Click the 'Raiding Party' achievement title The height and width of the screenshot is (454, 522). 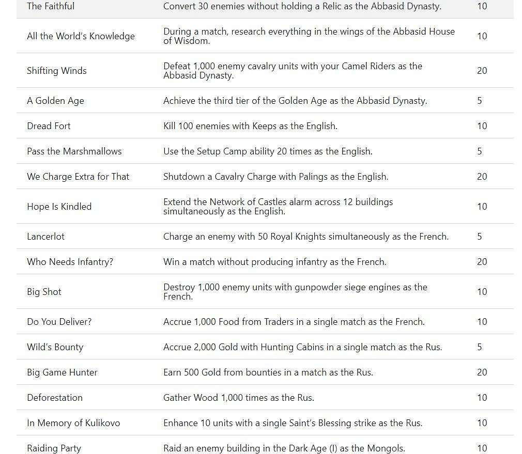pos(54,448)
